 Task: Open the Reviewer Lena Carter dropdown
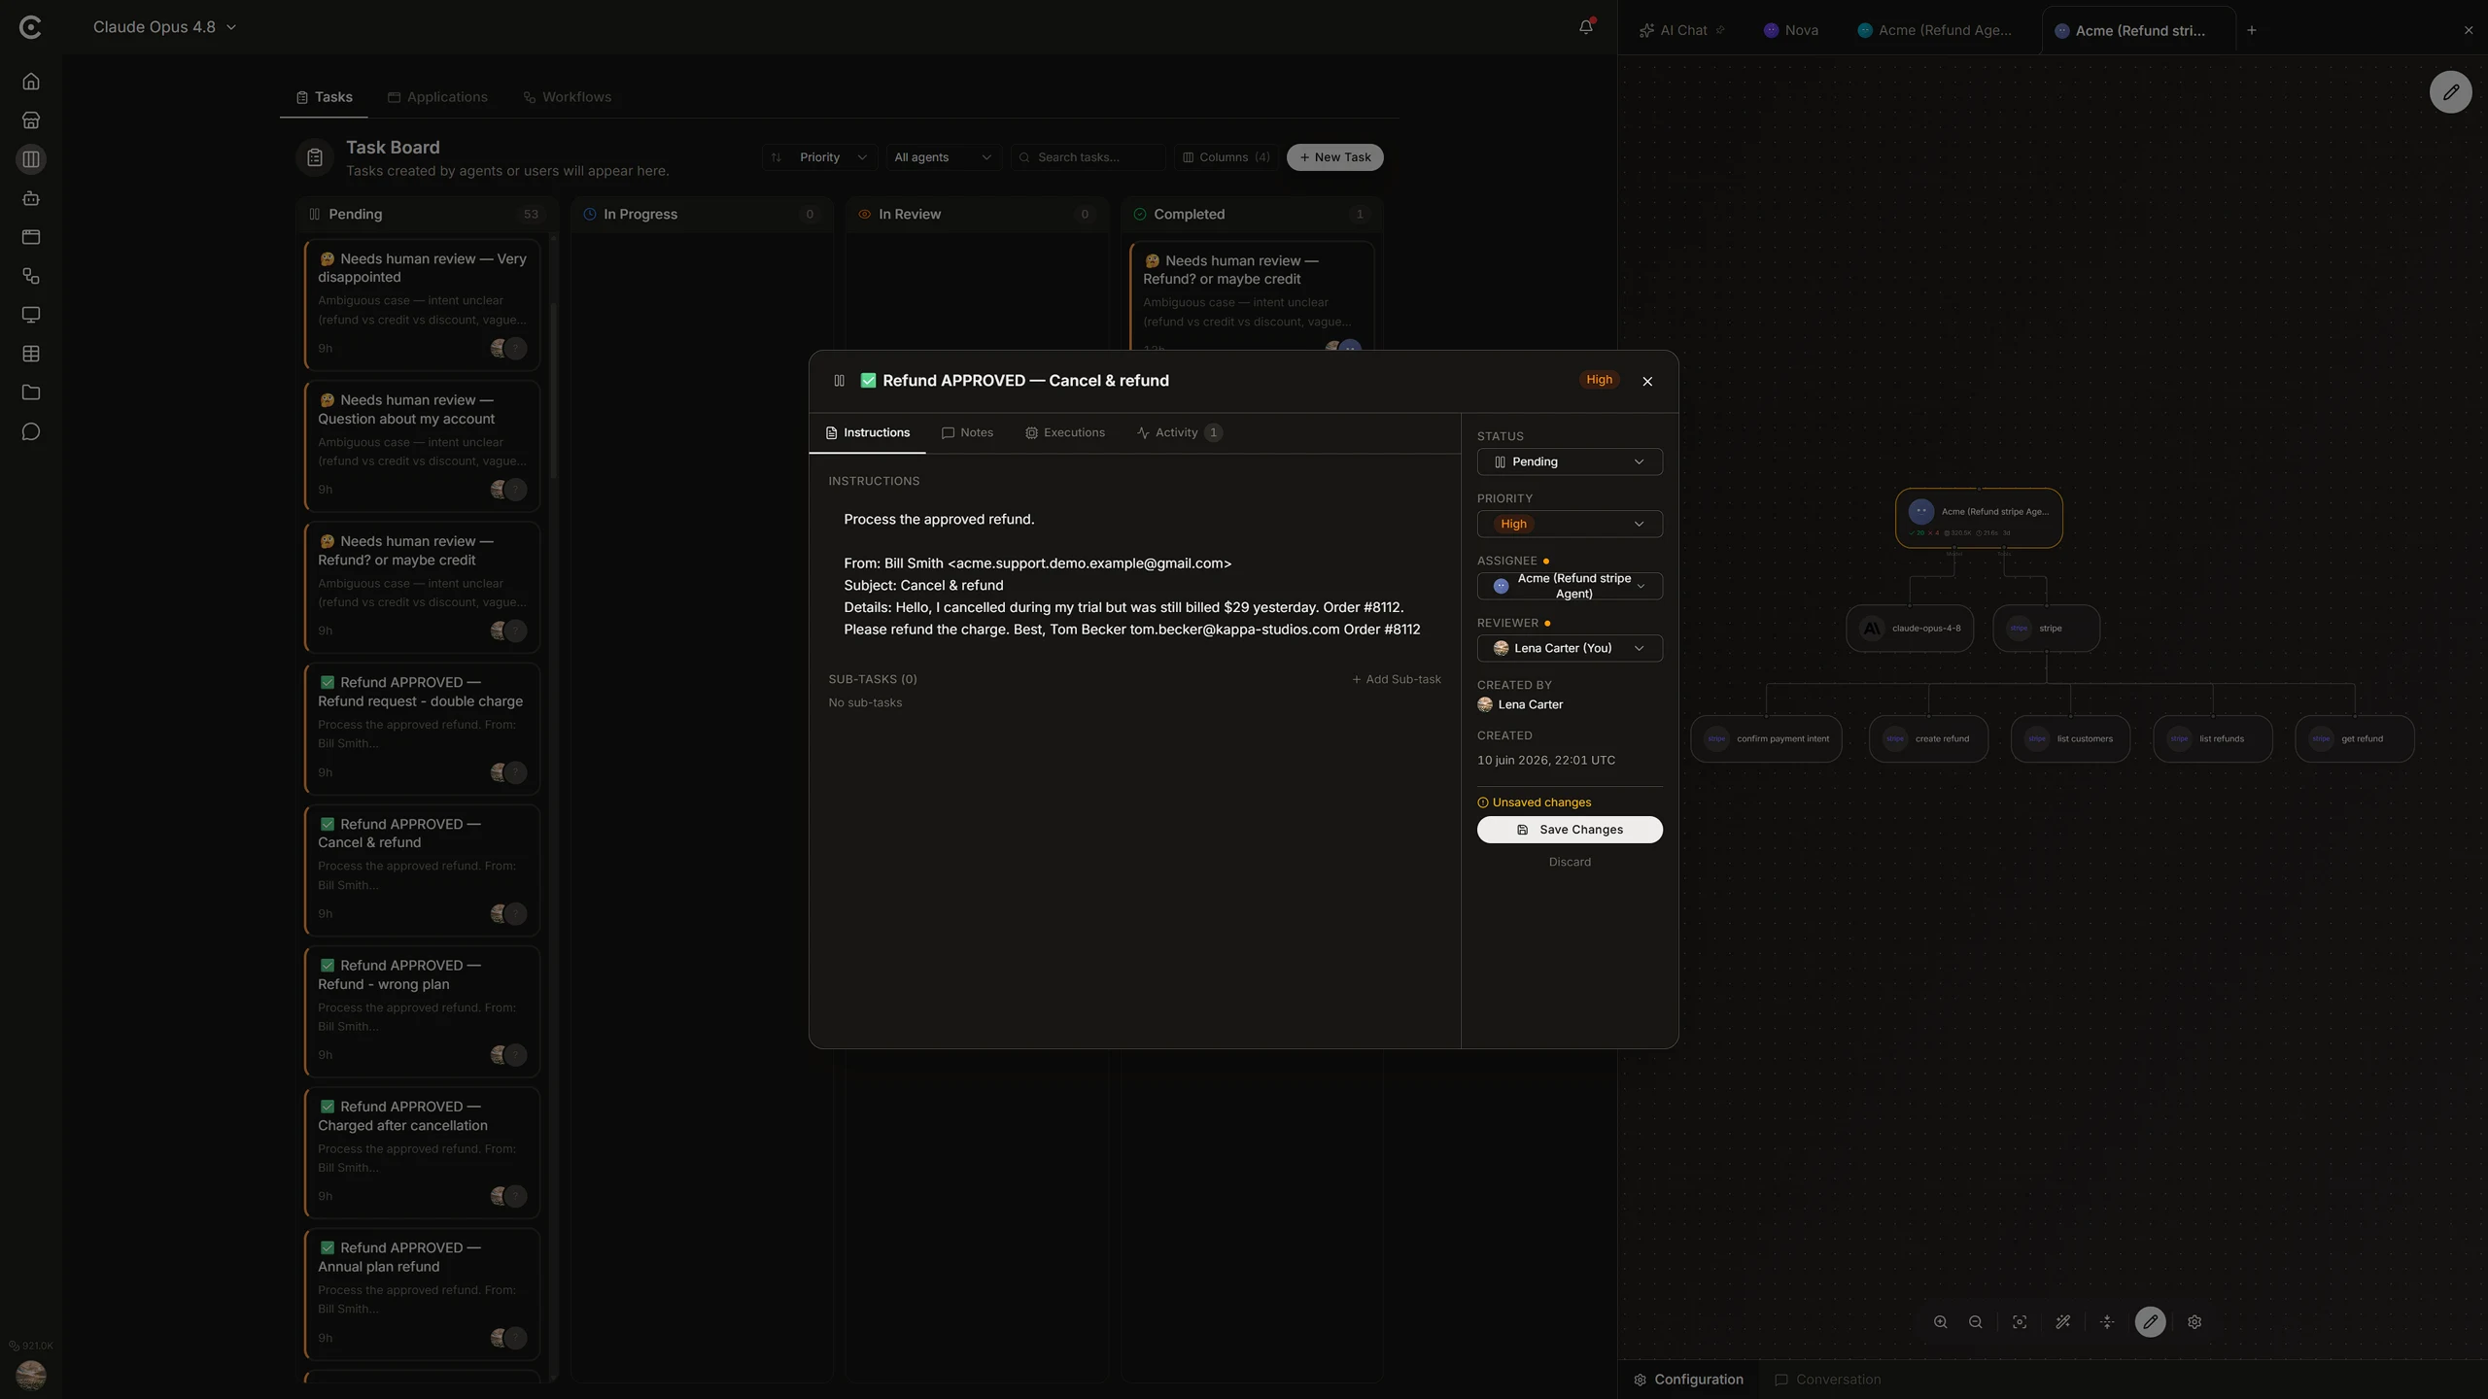[x=1570, y=648]
